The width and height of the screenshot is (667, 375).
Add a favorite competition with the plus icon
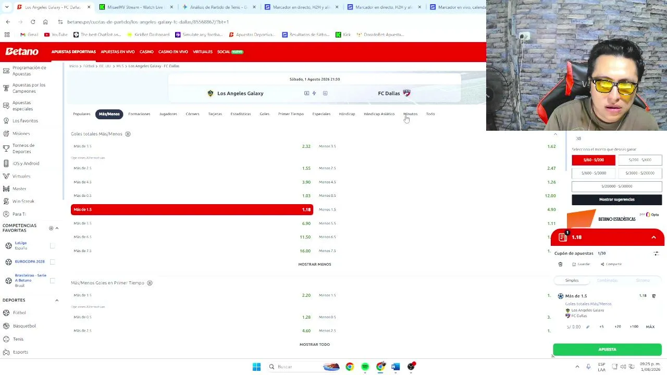coord(51,228)
